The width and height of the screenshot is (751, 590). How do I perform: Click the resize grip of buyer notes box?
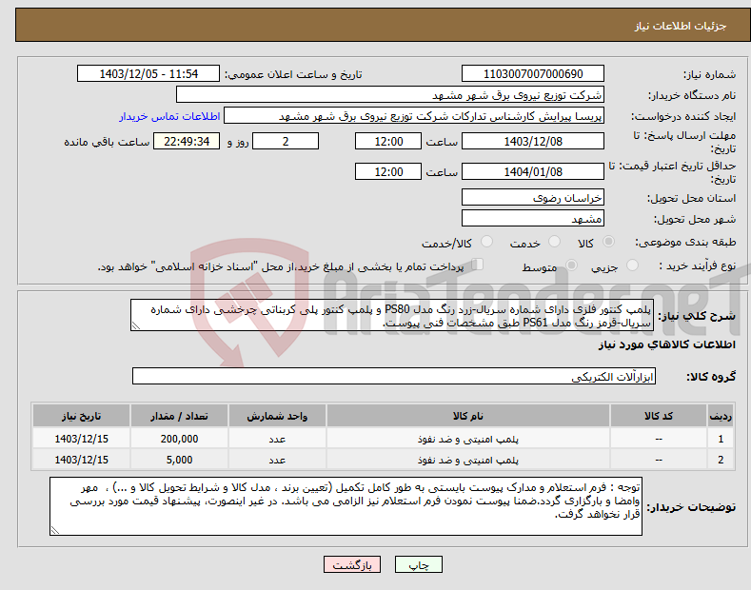[x=55, y=530]
